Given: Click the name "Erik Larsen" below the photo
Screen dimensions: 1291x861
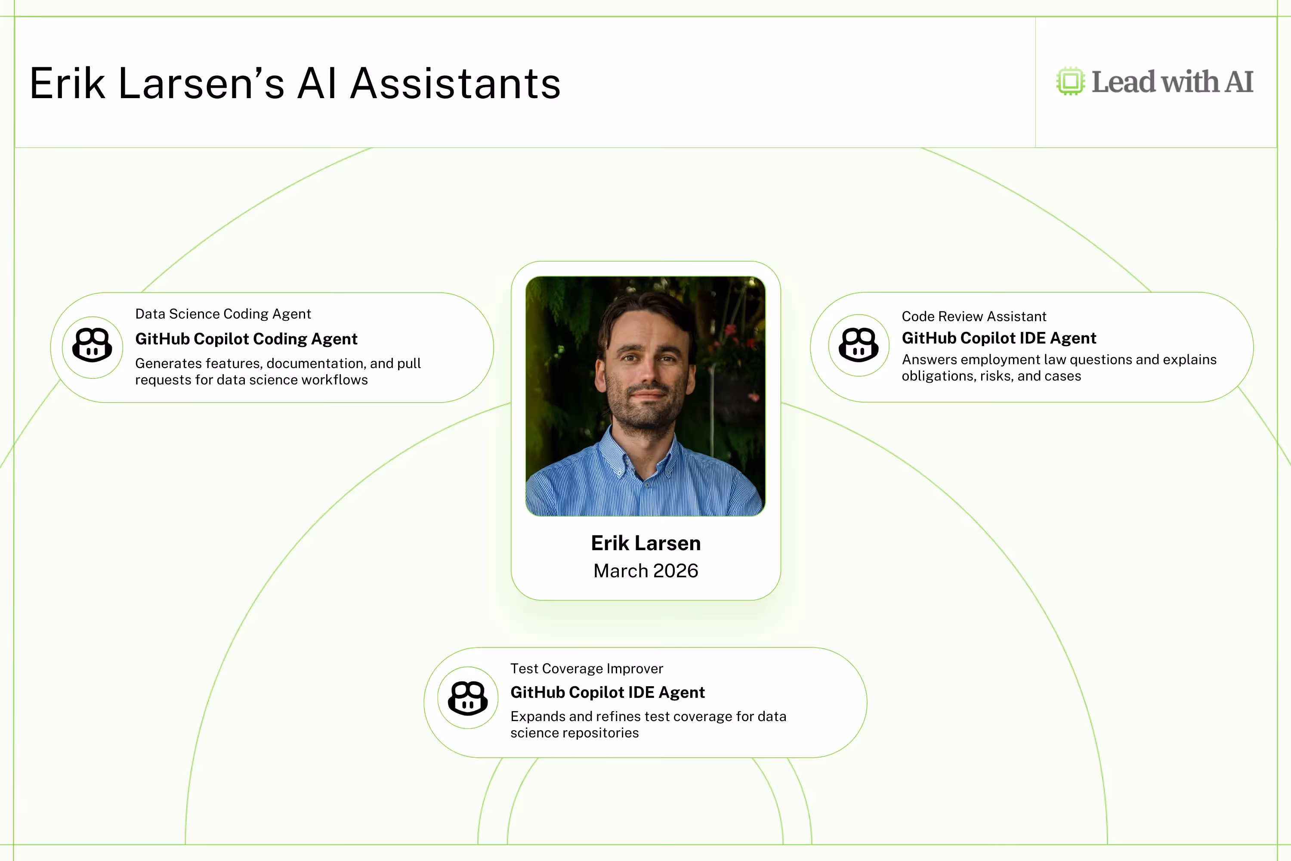Looking at the screenshot, I should (x=646, y=543).
